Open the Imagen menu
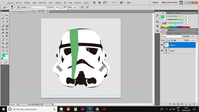This screenshot has height=112, width=199. pyautogui.click(x=27, y=2)
